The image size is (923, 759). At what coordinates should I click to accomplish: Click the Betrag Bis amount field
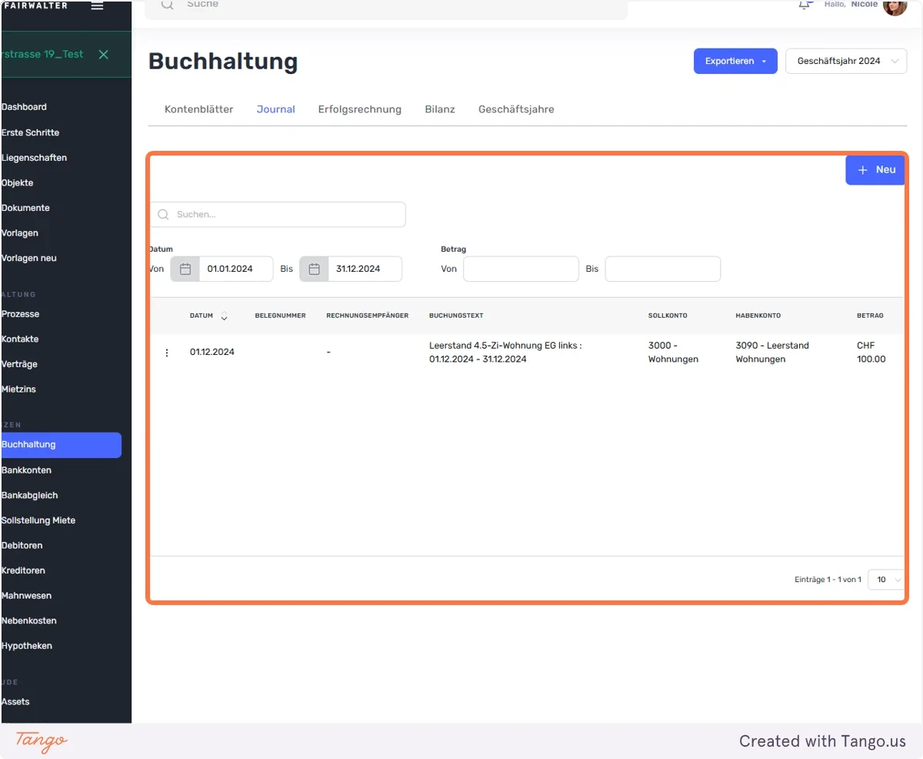pos(663,269)
